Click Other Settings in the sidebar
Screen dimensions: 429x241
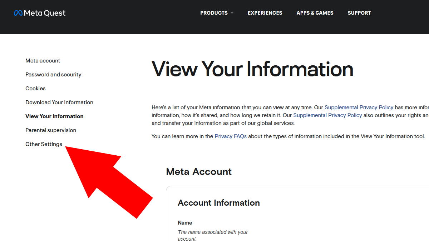click(x=44, y=144)
